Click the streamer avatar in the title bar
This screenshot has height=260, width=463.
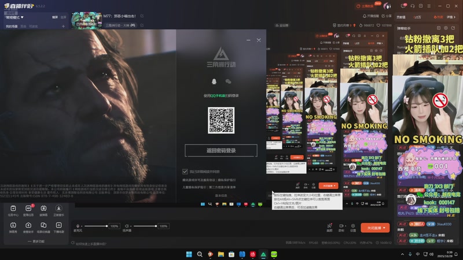coord(387,6)
